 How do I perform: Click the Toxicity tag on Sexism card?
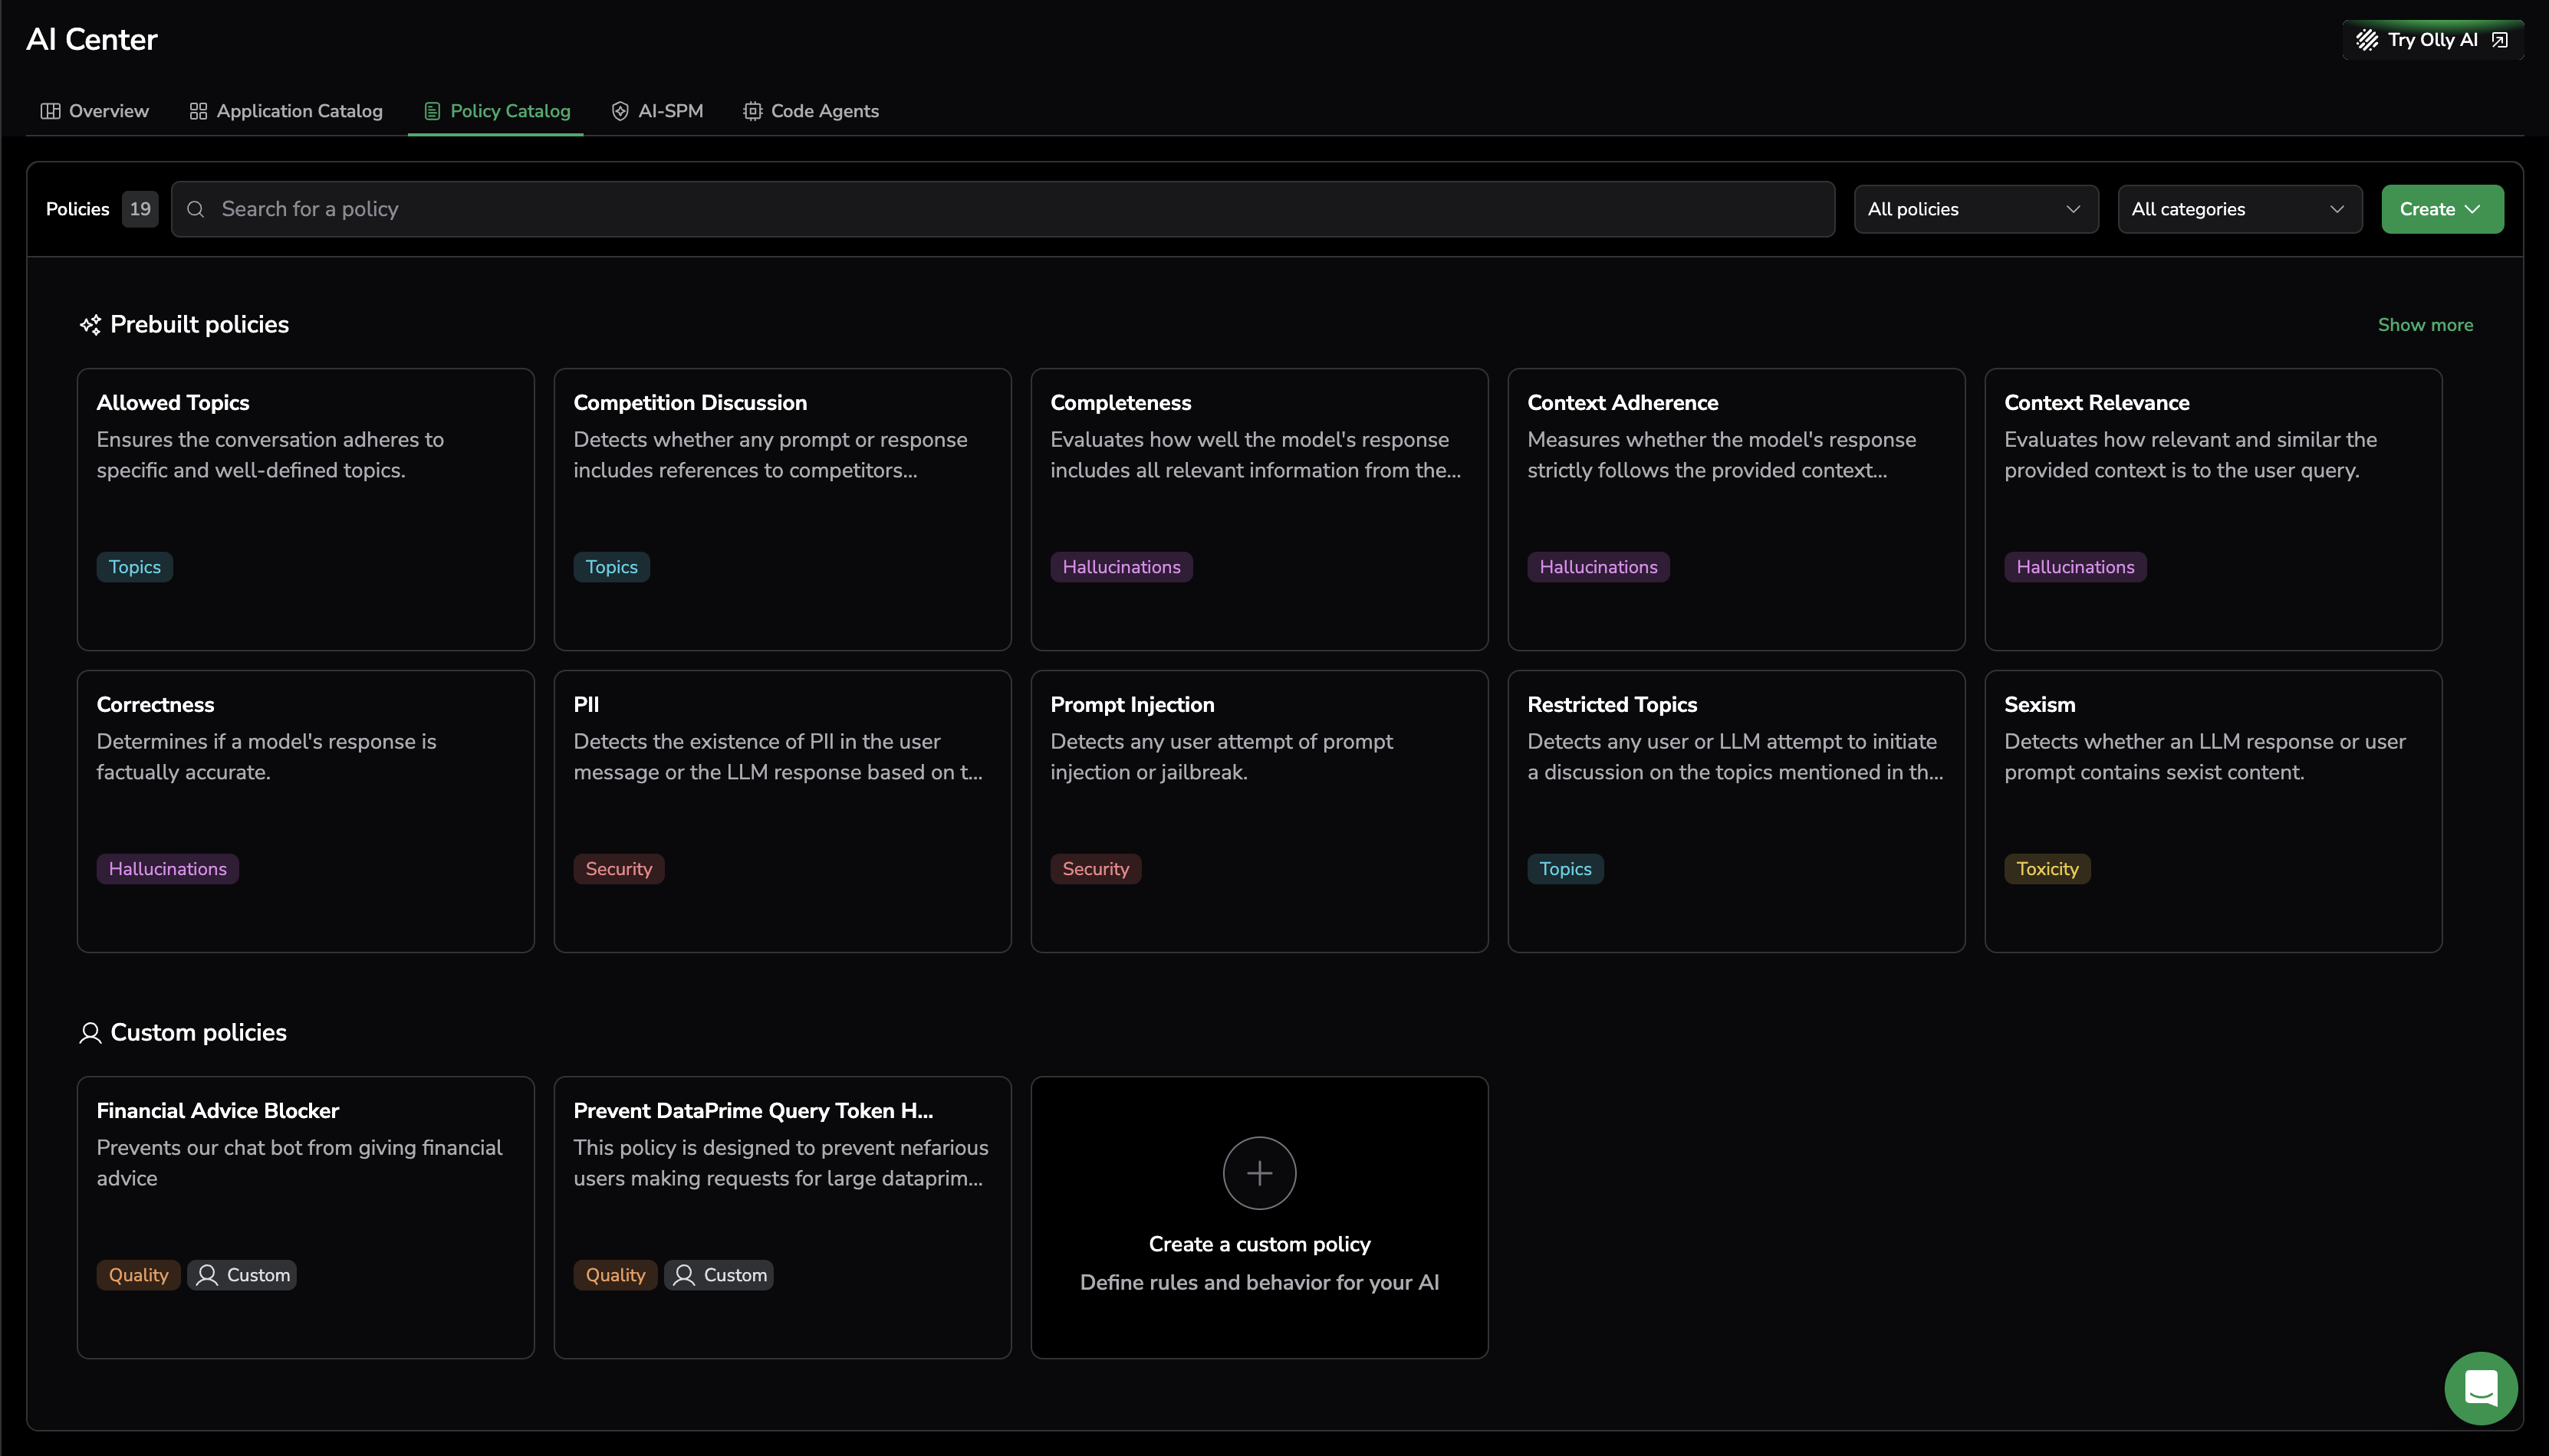[x=2047, y=869]
